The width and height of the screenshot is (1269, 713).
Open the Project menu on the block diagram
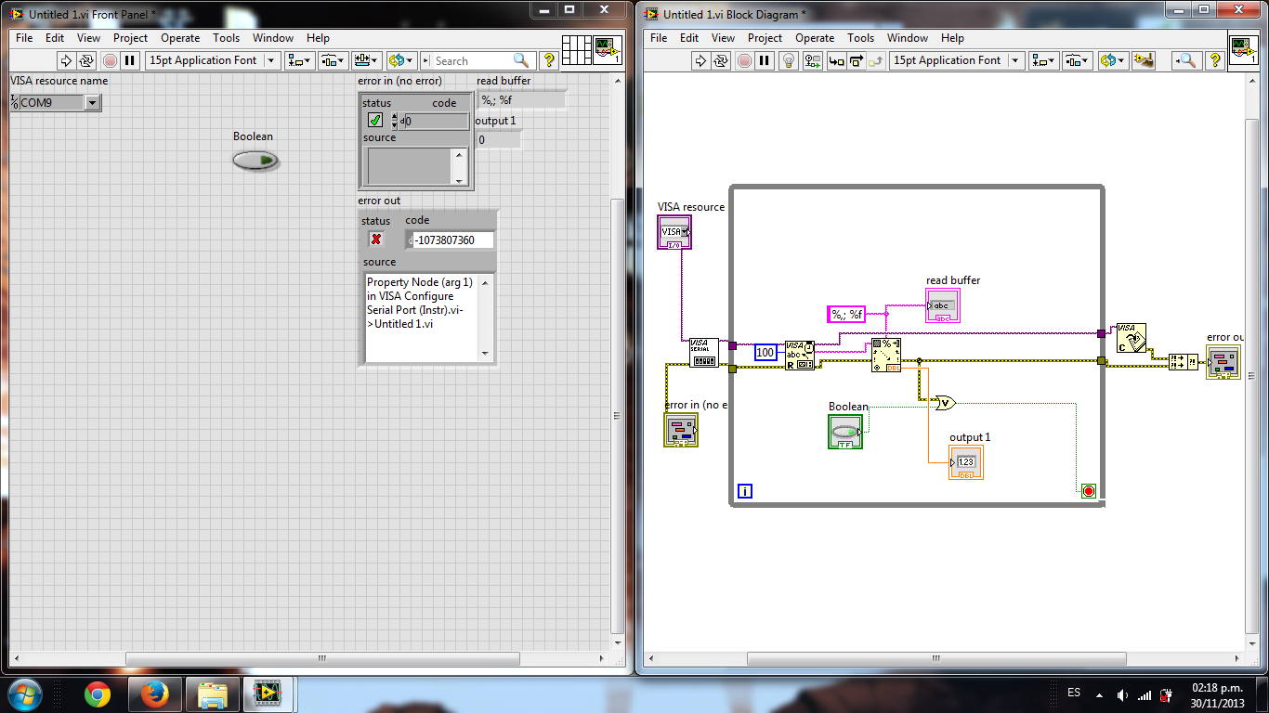tap(765, 38)
